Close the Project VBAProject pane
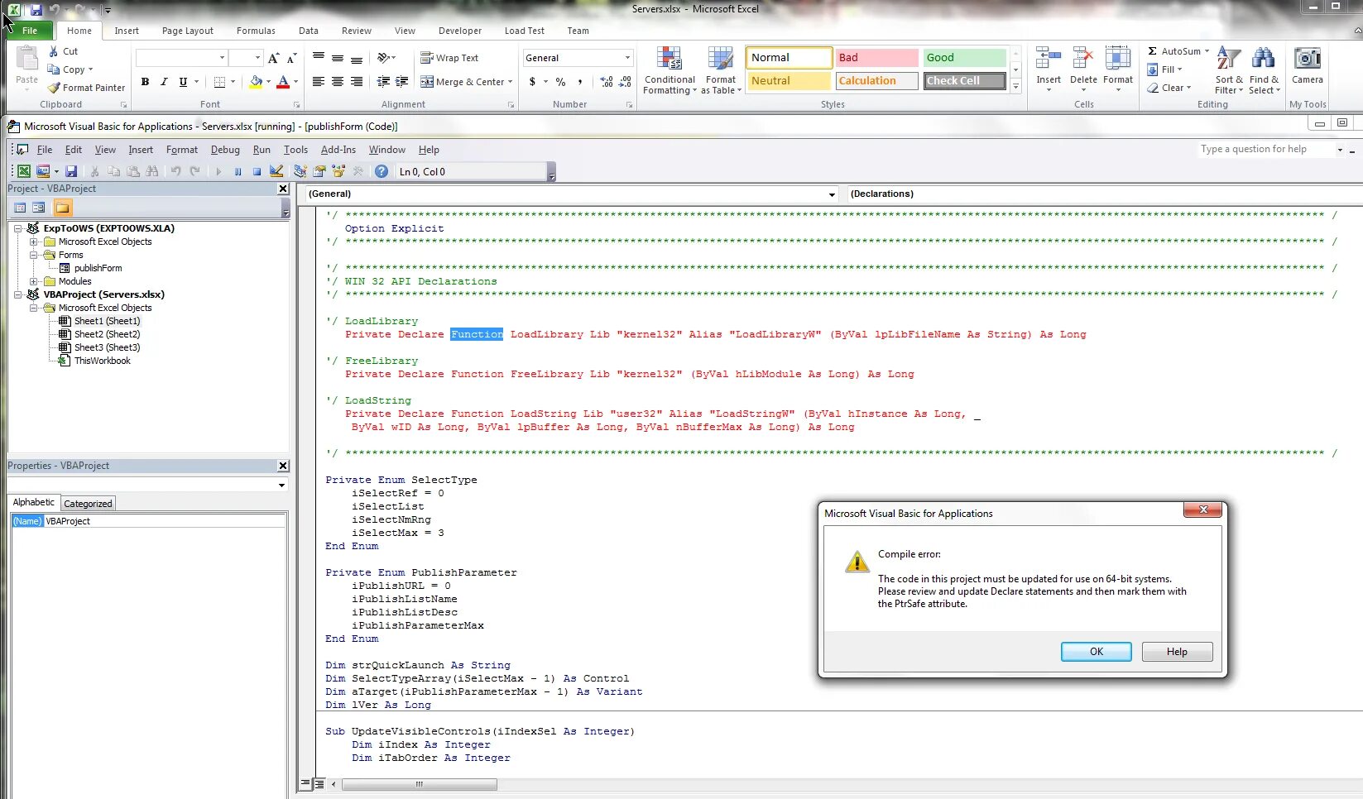1363x799 pixels. (x=283, y=189)
